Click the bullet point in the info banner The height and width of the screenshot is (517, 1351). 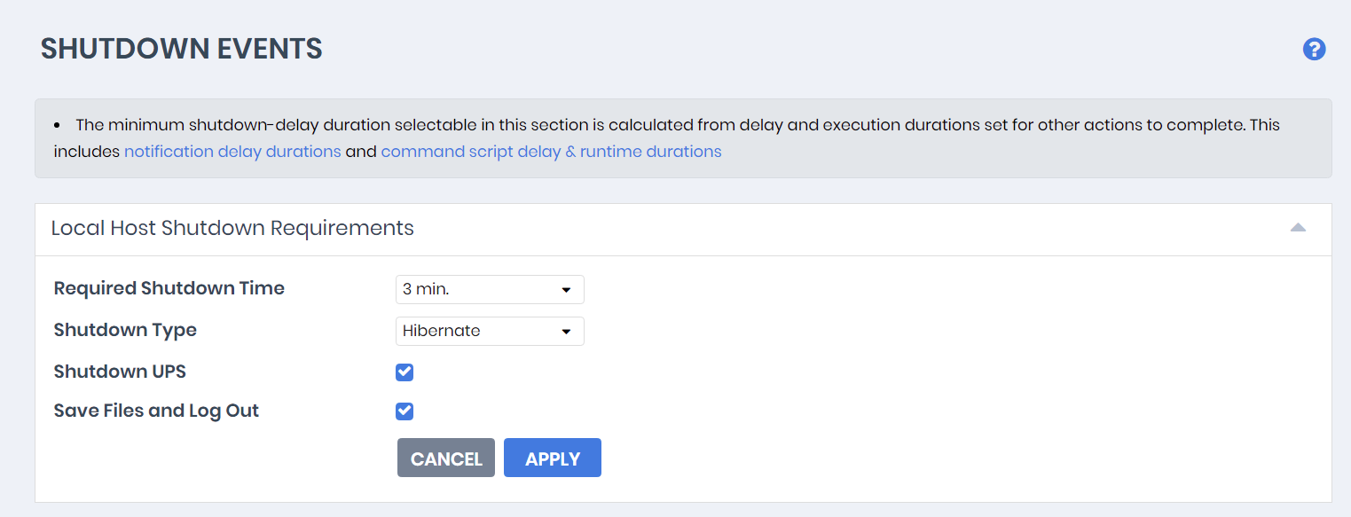[58, 125]
